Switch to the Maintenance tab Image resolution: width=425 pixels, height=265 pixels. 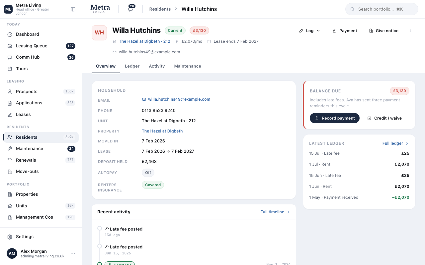[x=188, y=66]
